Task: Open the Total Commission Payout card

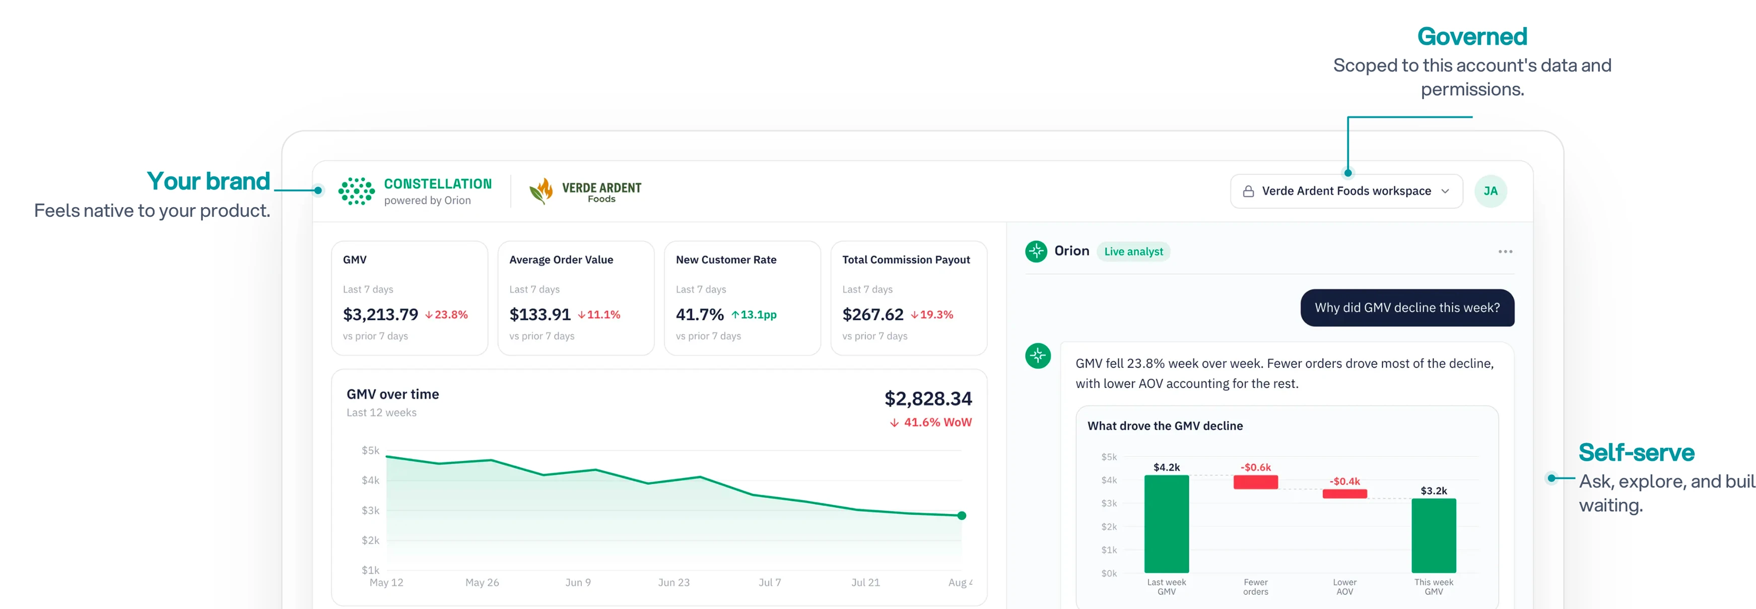Action: pos(909,298)
